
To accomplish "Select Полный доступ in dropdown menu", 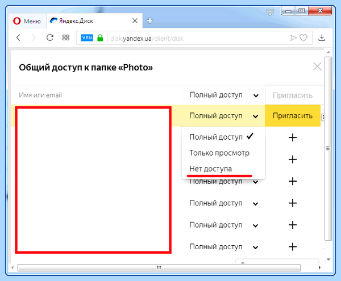I will 222,137.
